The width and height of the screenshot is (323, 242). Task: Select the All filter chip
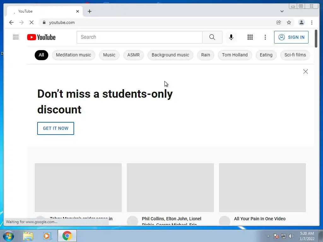coord(41,55)
